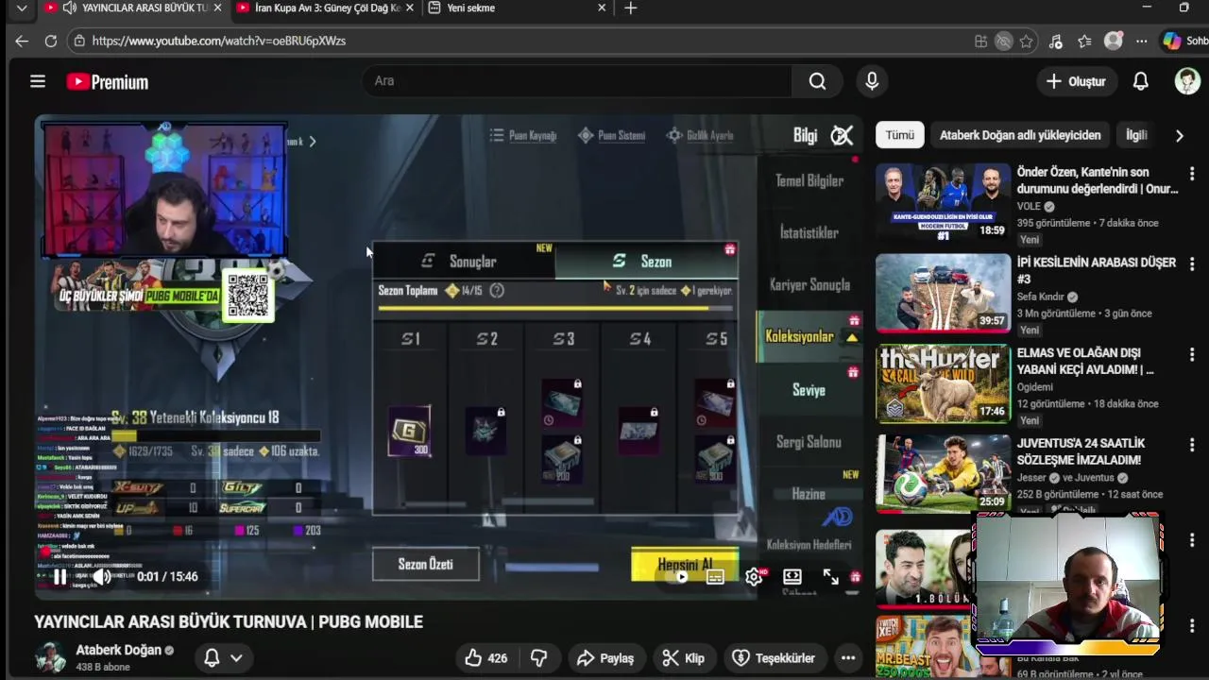Open more actions three-dot button under video

[848, 658]
